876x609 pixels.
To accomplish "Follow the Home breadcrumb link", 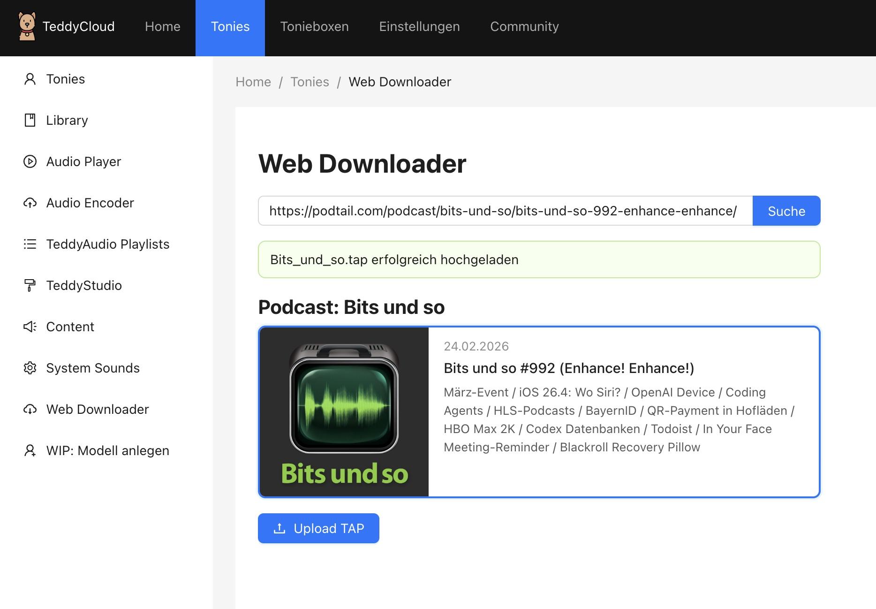I will click(x=253, y=82).
